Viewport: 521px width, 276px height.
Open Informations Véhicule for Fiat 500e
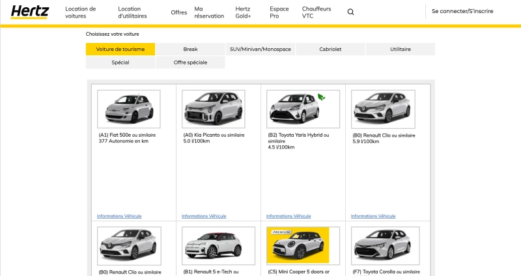coord(119,216)
